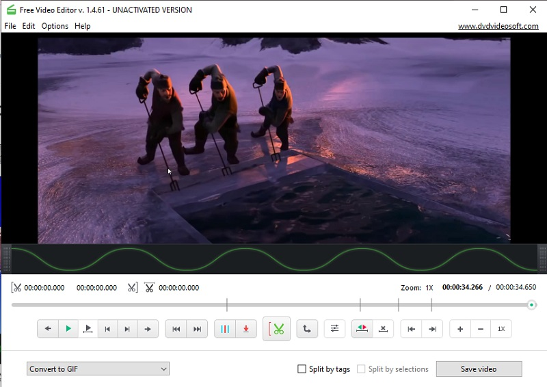Screen dimensions: 547x387
Task: Open the File menu
Action: [10, 26]
